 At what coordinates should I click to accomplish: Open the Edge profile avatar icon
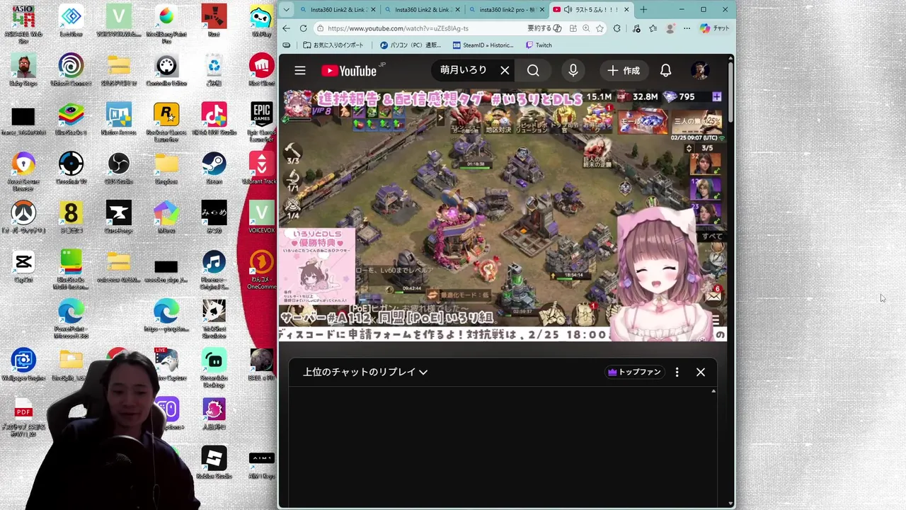point(670,28)
